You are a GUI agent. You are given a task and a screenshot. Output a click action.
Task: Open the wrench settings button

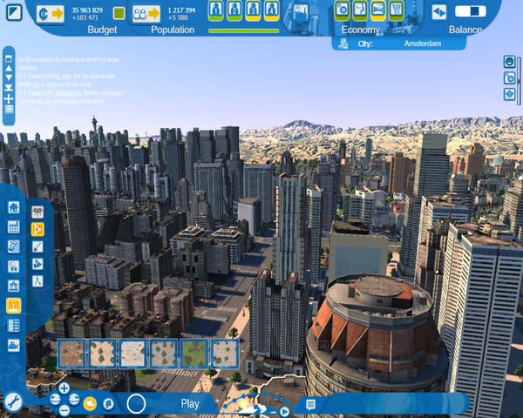point(13,402)
